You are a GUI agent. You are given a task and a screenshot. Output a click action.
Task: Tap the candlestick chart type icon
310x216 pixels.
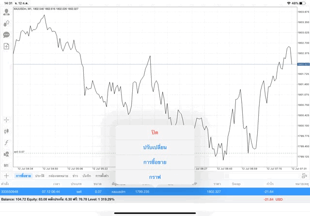click(7, 131)
